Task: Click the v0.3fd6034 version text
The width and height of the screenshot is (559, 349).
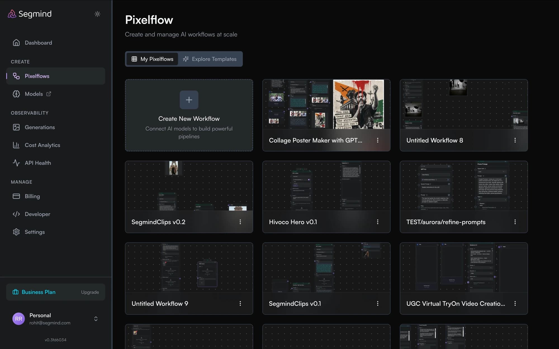Action: coord(56,340)
